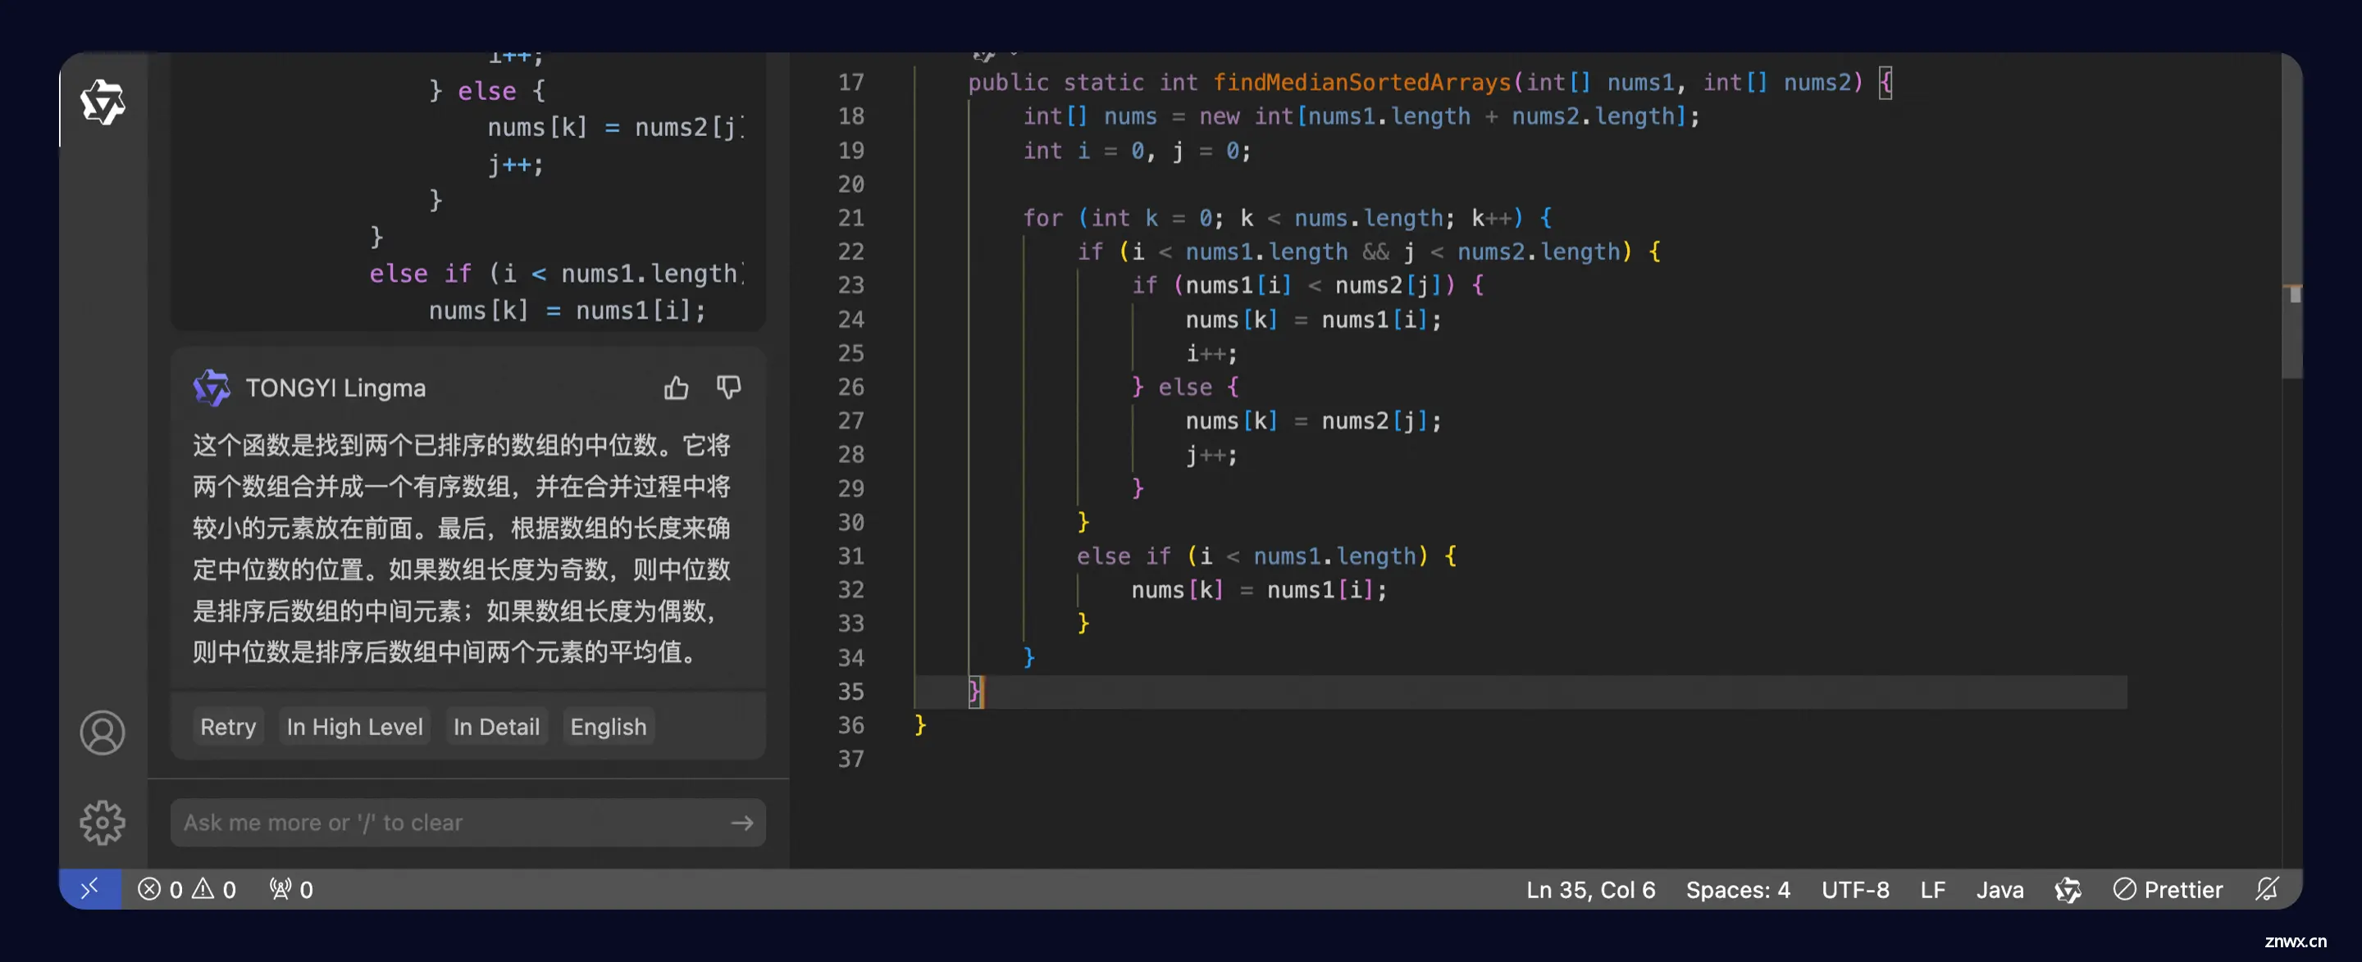This screenshot has height=962, width=2362.
Task: Click the findMedianSortedArrays method name
Action: click(x=1361, y=83)
